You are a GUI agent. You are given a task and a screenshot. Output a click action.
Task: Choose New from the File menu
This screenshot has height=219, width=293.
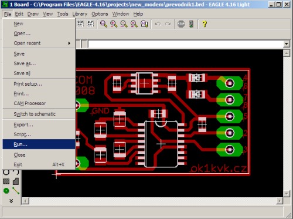[x=39, y=23]
